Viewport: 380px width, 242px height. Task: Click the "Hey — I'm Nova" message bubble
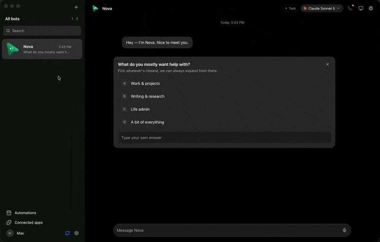click(157, 43)
